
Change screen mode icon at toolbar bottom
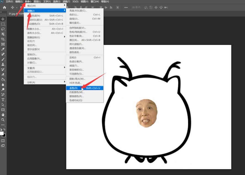3,146
